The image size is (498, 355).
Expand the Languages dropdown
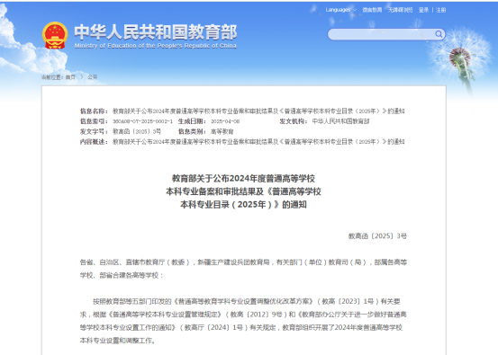tap(340, 10)
